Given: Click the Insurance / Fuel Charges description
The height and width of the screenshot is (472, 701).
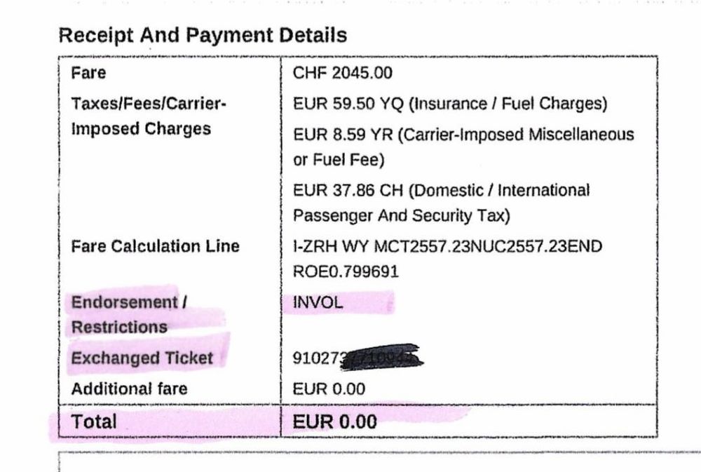Looking at the screenshot, I should [x=508, y=104].
